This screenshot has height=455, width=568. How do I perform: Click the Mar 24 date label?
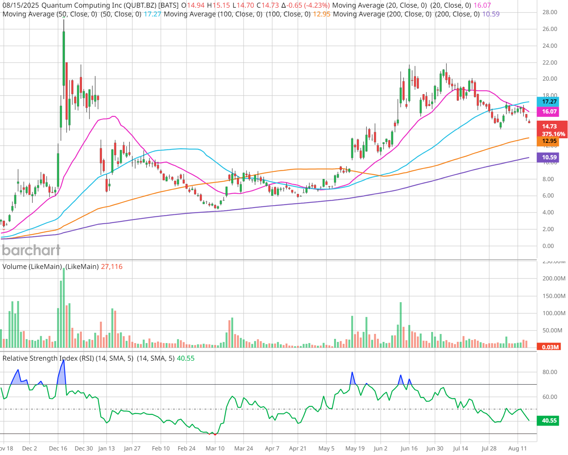pos(243,449)
